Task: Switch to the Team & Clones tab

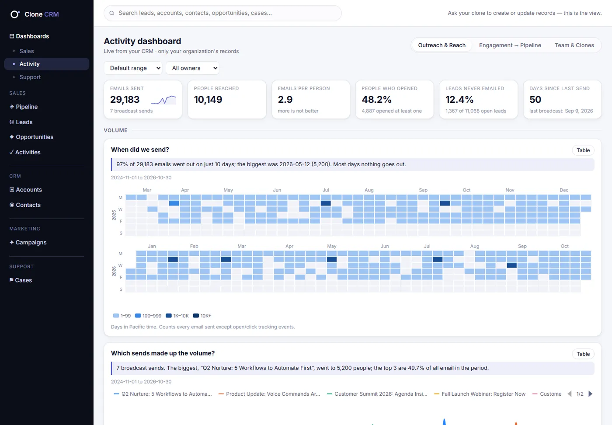Action: coord(574,45)
